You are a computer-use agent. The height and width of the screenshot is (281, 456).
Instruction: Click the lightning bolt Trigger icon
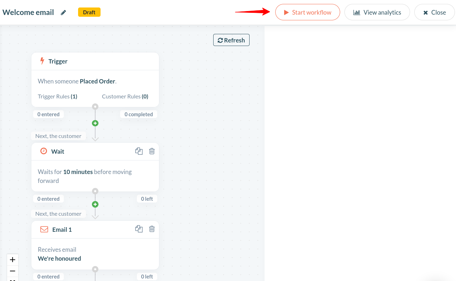click(43, 61)
